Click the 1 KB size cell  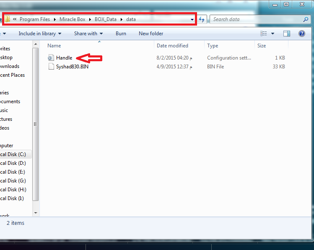coord(280,58)
